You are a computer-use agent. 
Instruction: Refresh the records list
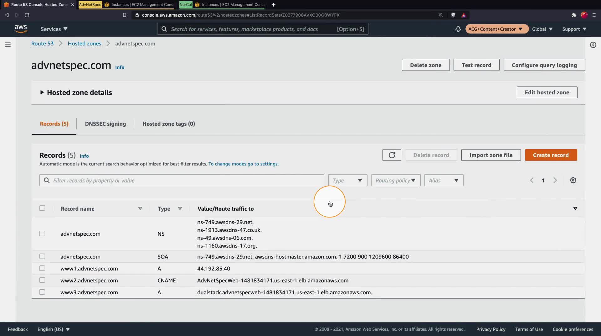click(392, 155)
